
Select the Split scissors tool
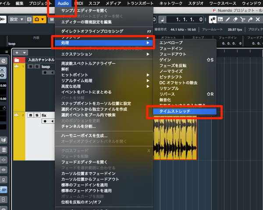[243, 19]
